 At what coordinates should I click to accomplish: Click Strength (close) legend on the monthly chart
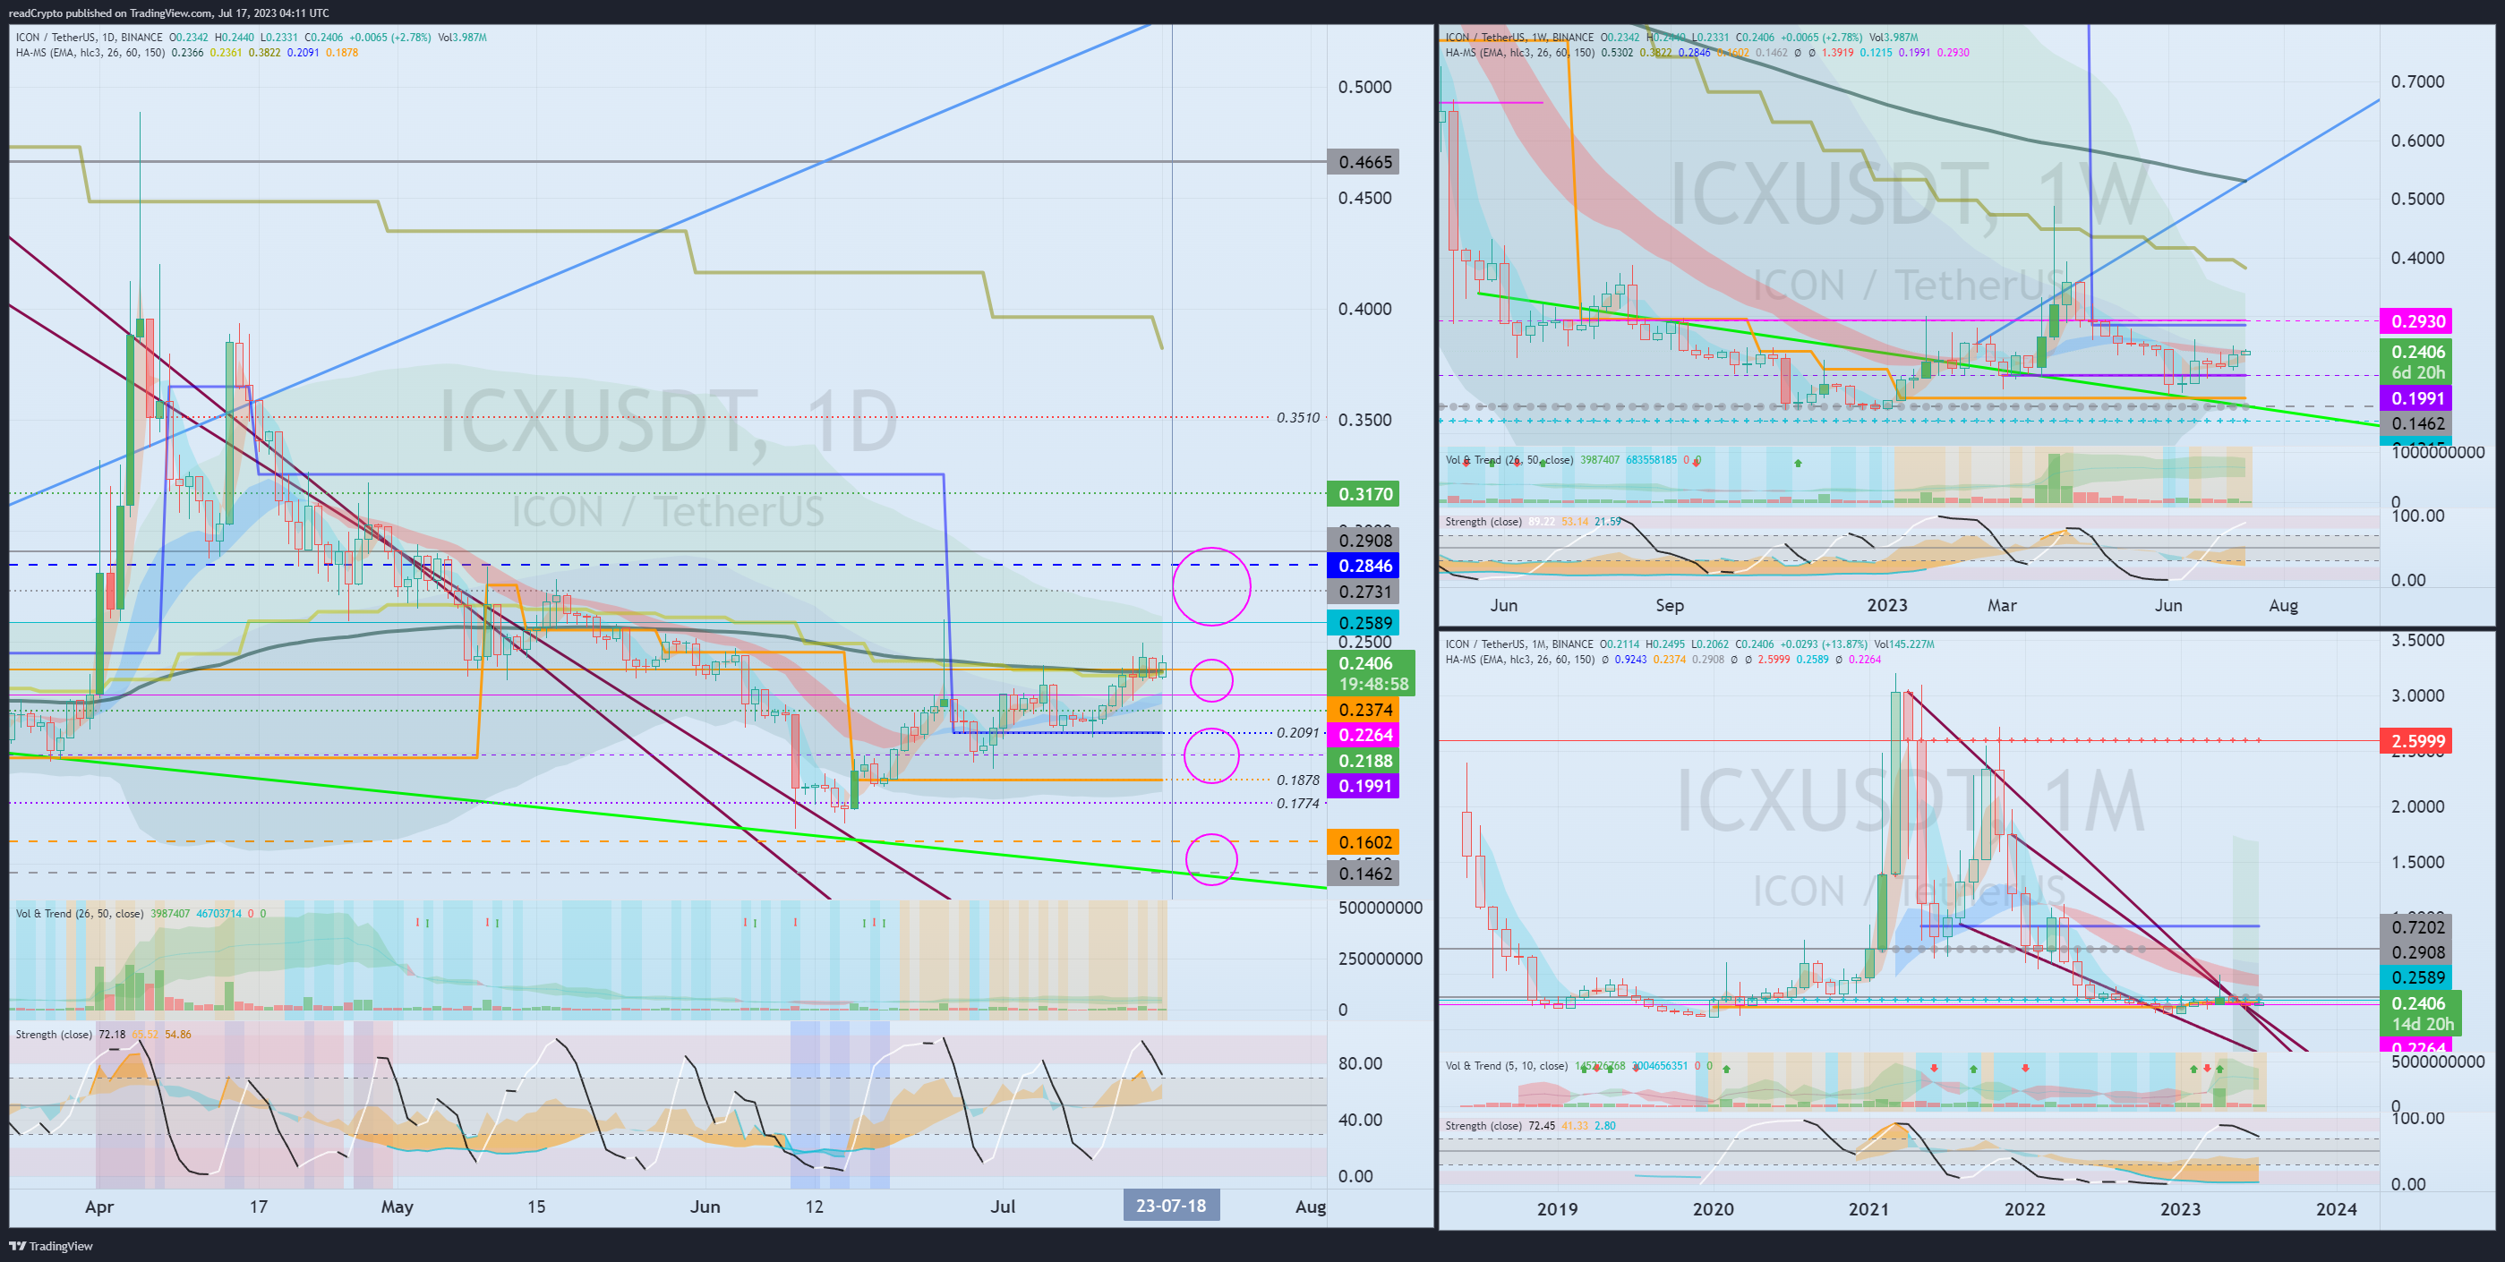click(1483, 1125)
